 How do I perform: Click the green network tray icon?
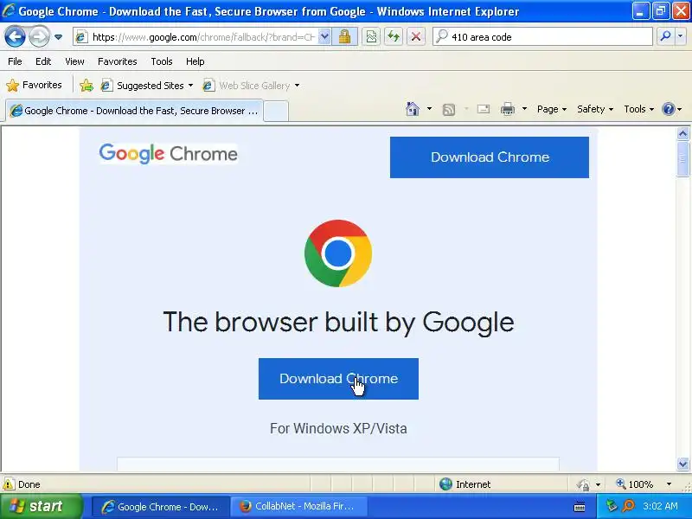point(612,506)
